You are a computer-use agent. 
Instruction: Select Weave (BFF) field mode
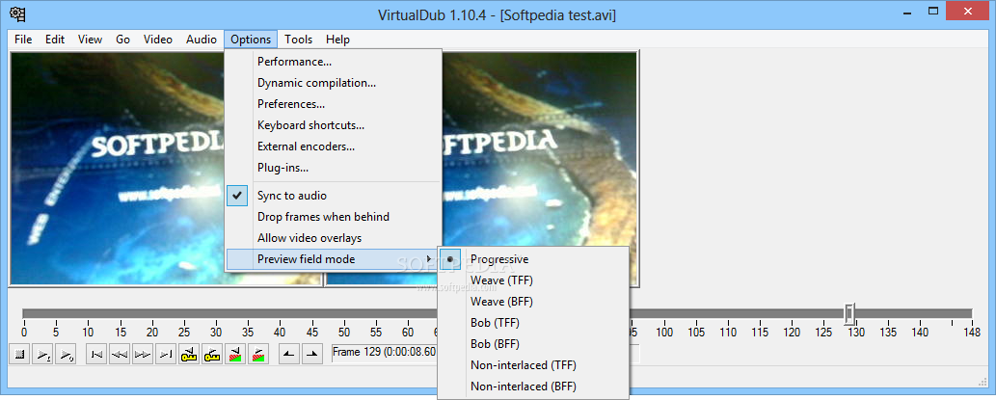533,301
